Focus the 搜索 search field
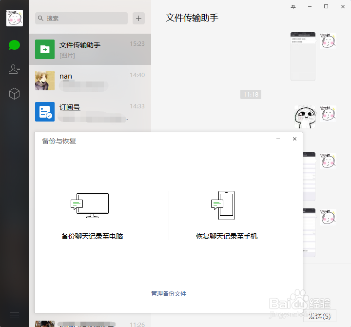 [x=81, y=18]
